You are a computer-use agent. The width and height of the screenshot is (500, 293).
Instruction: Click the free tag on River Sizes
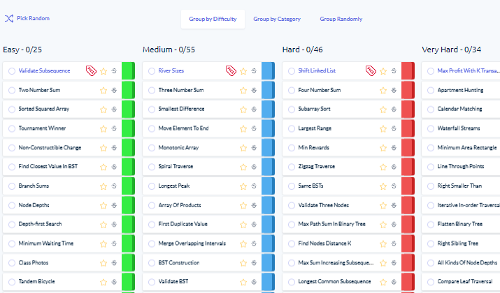pyautogui.click(x=231, y=70)
